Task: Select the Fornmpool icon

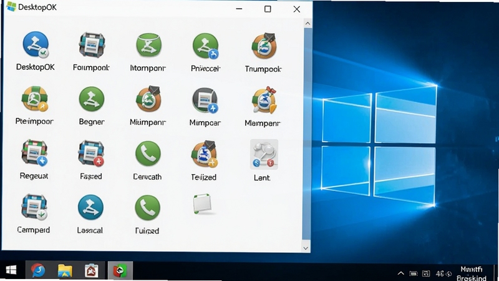Action: (92, 45)
